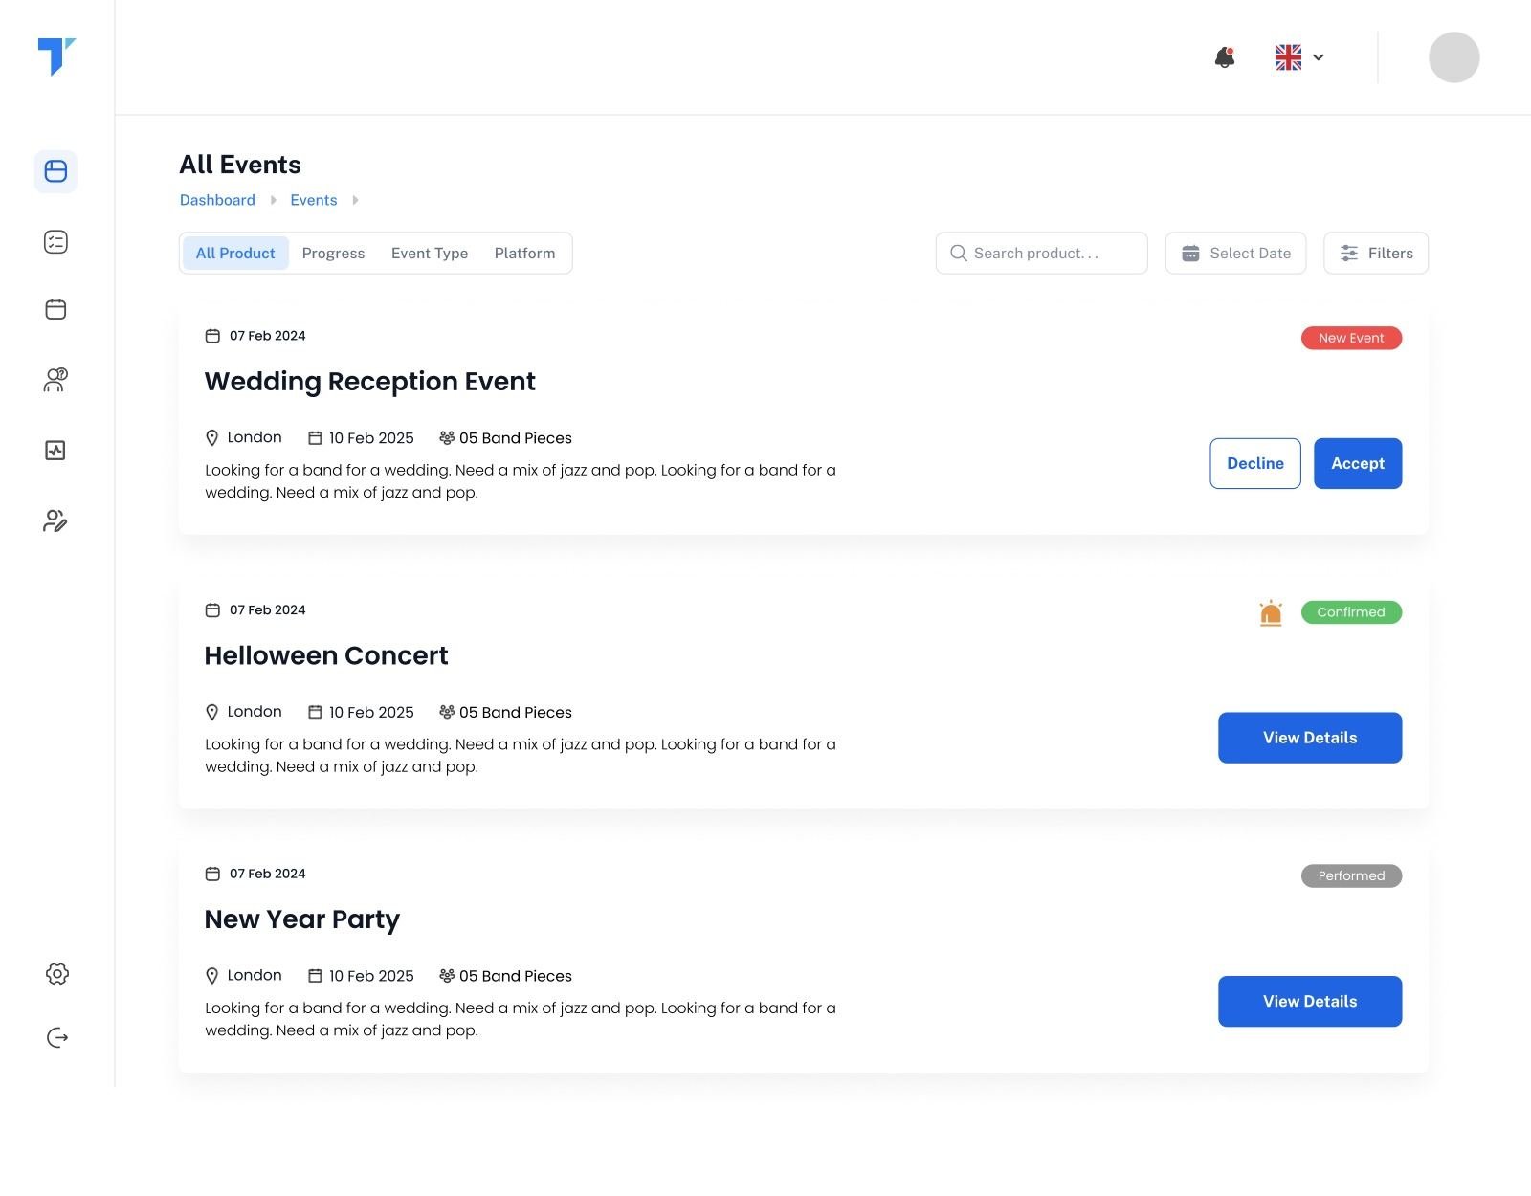Switch to the Progress tab
This screenshot has height=1196, width=1531.
333,254
